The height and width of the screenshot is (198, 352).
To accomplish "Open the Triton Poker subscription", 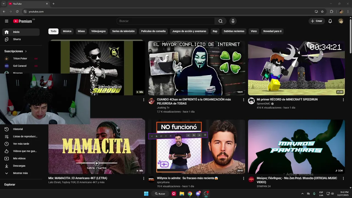I will click(21, 59).
